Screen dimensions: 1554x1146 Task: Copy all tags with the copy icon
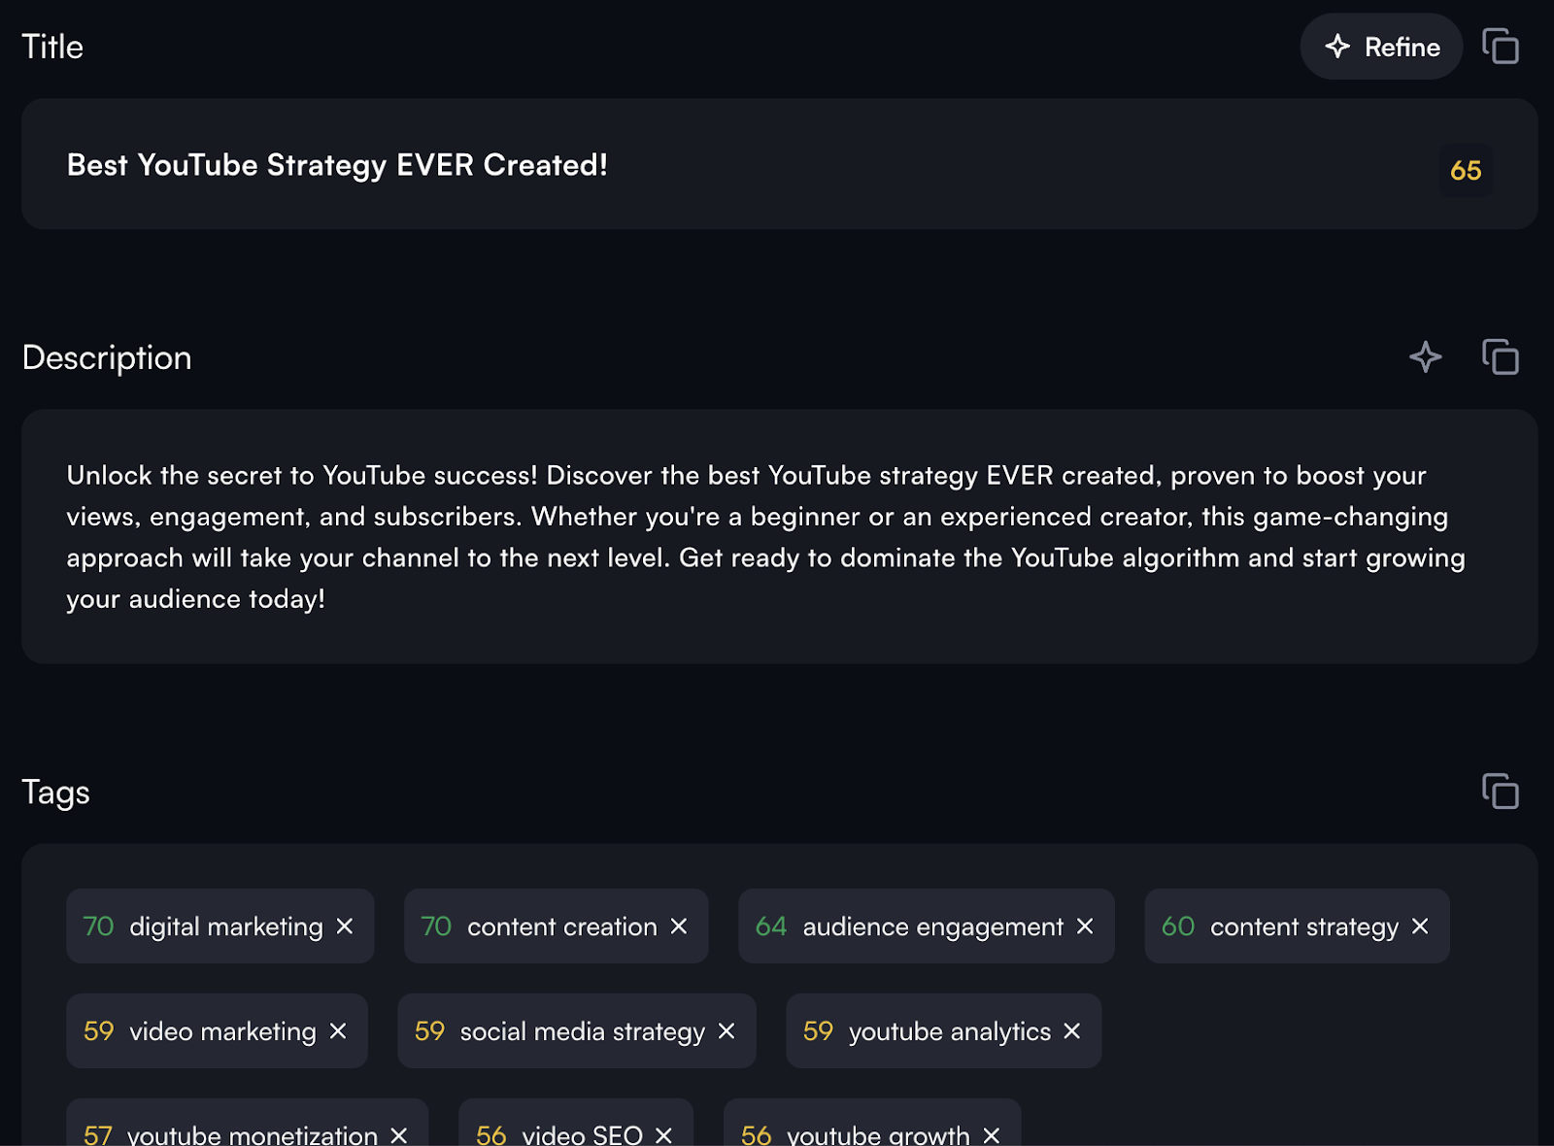tap(1501, 792)
